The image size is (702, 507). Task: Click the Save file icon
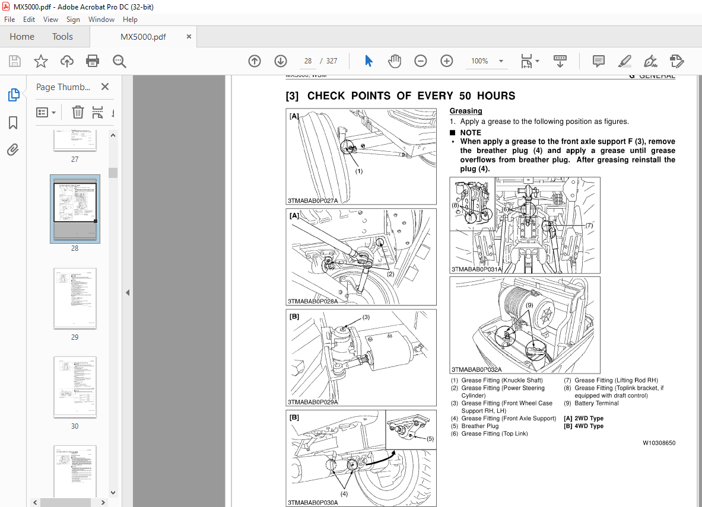pos(15,61)
